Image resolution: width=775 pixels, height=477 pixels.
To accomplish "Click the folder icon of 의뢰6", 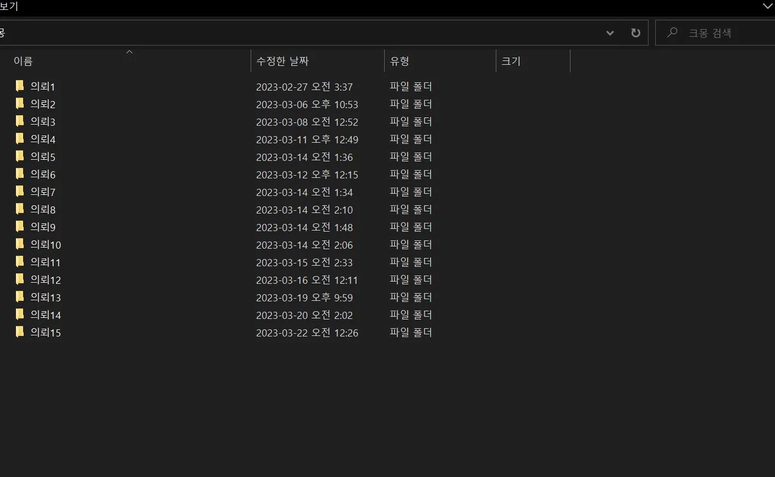I will [x=20, y=173].
